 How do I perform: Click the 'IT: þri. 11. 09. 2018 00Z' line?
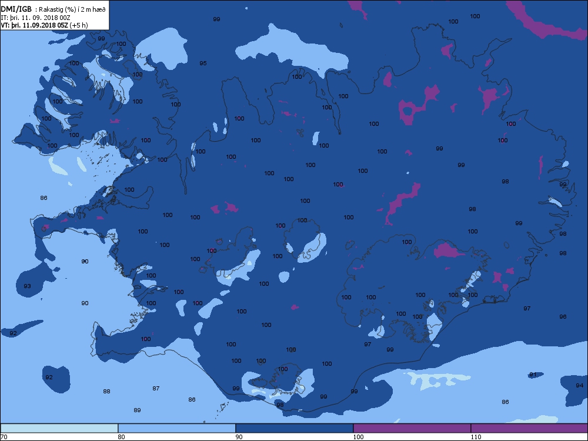point(36,17)
